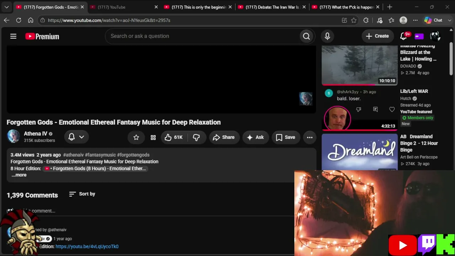Reload the current page

[x=18, y=20]
